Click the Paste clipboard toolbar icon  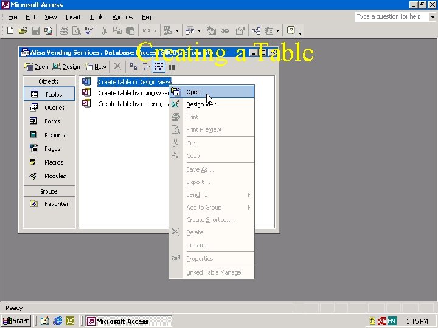(130, 30)
